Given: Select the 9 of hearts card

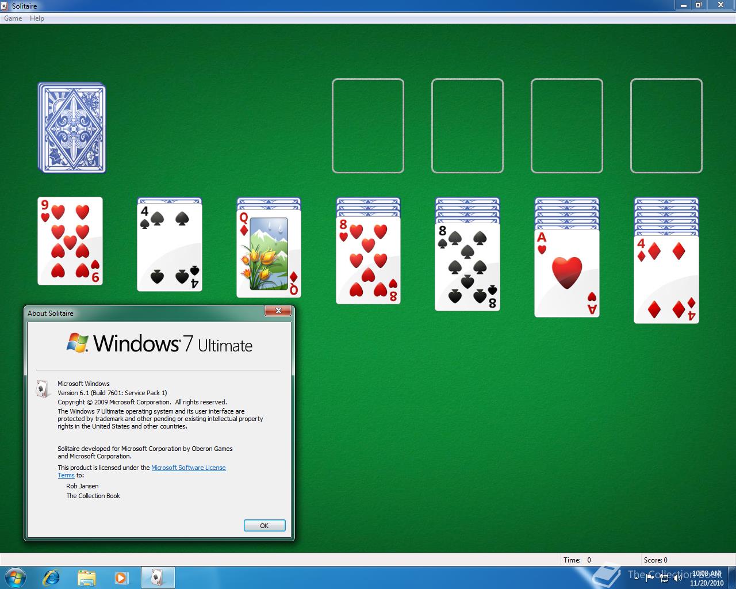Looking at the screenshot, I should coord(70,241).
